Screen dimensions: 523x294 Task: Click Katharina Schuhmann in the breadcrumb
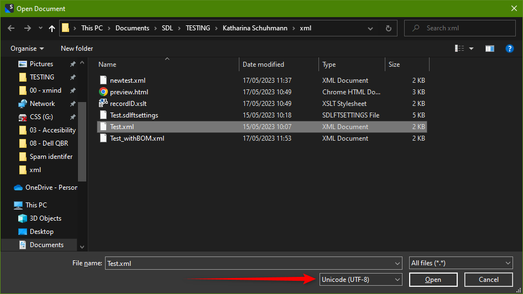[x=255, y=28]
